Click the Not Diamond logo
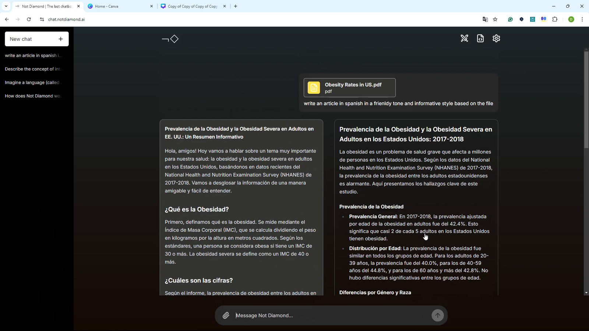The width and height of the screenshot is (589, 331). 170,39
